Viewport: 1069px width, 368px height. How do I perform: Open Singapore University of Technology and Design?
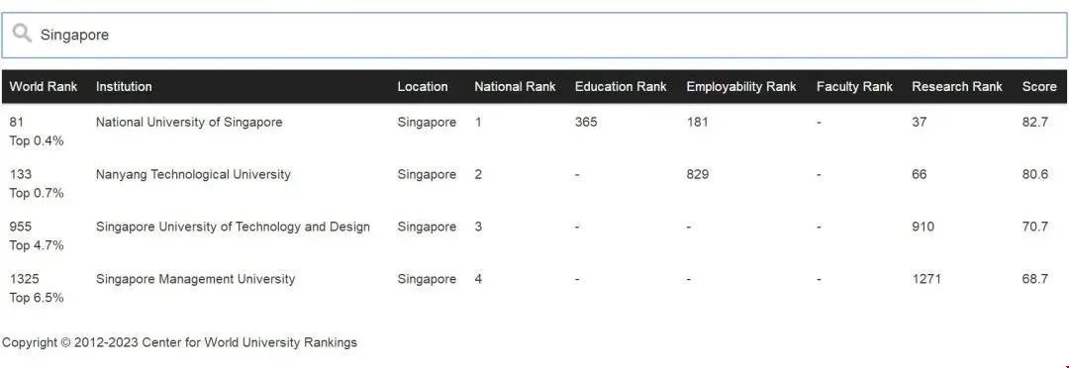[x=233, y=227]
